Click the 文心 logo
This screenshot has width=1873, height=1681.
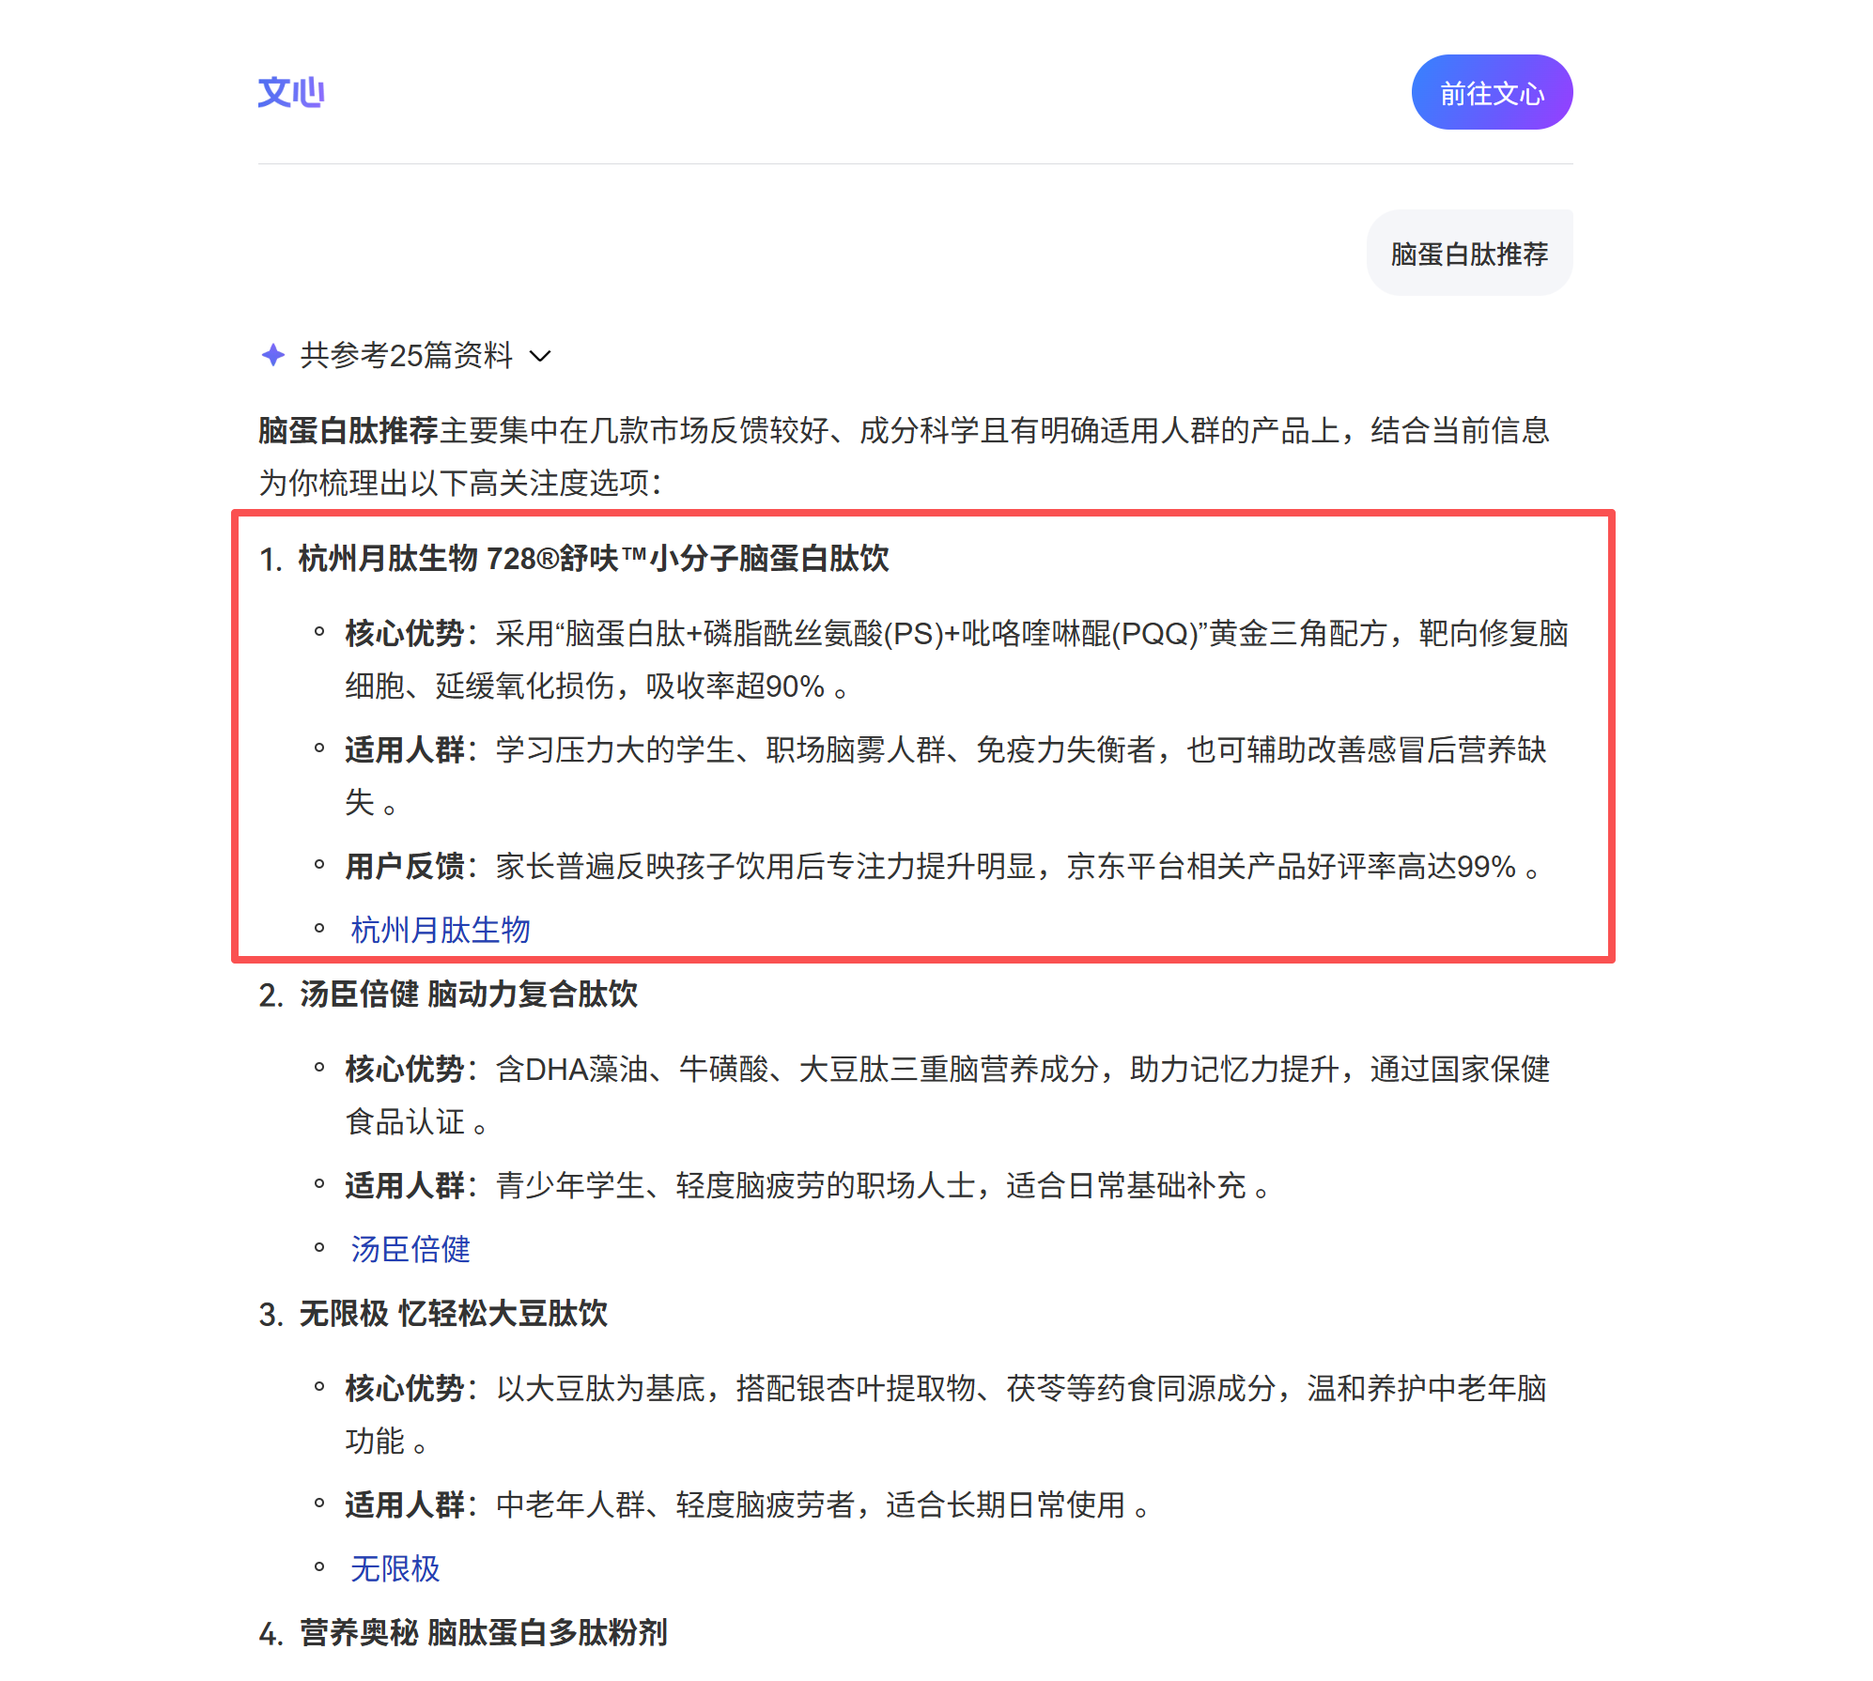pyautogui.click(x=290, y=92)
